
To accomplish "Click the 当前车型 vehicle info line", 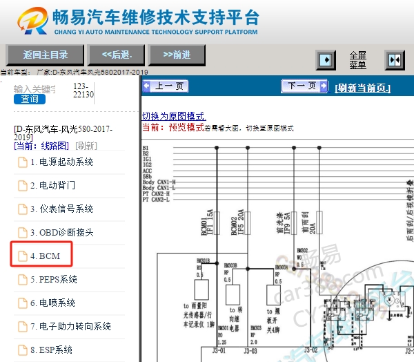I will (x=75, y=72).
